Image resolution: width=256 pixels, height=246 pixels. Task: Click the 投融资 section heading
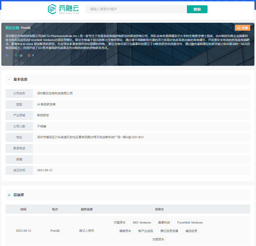[19, 195]
